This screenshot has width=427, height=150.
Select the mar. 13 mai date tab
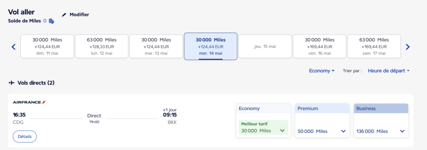click(156, 47)
